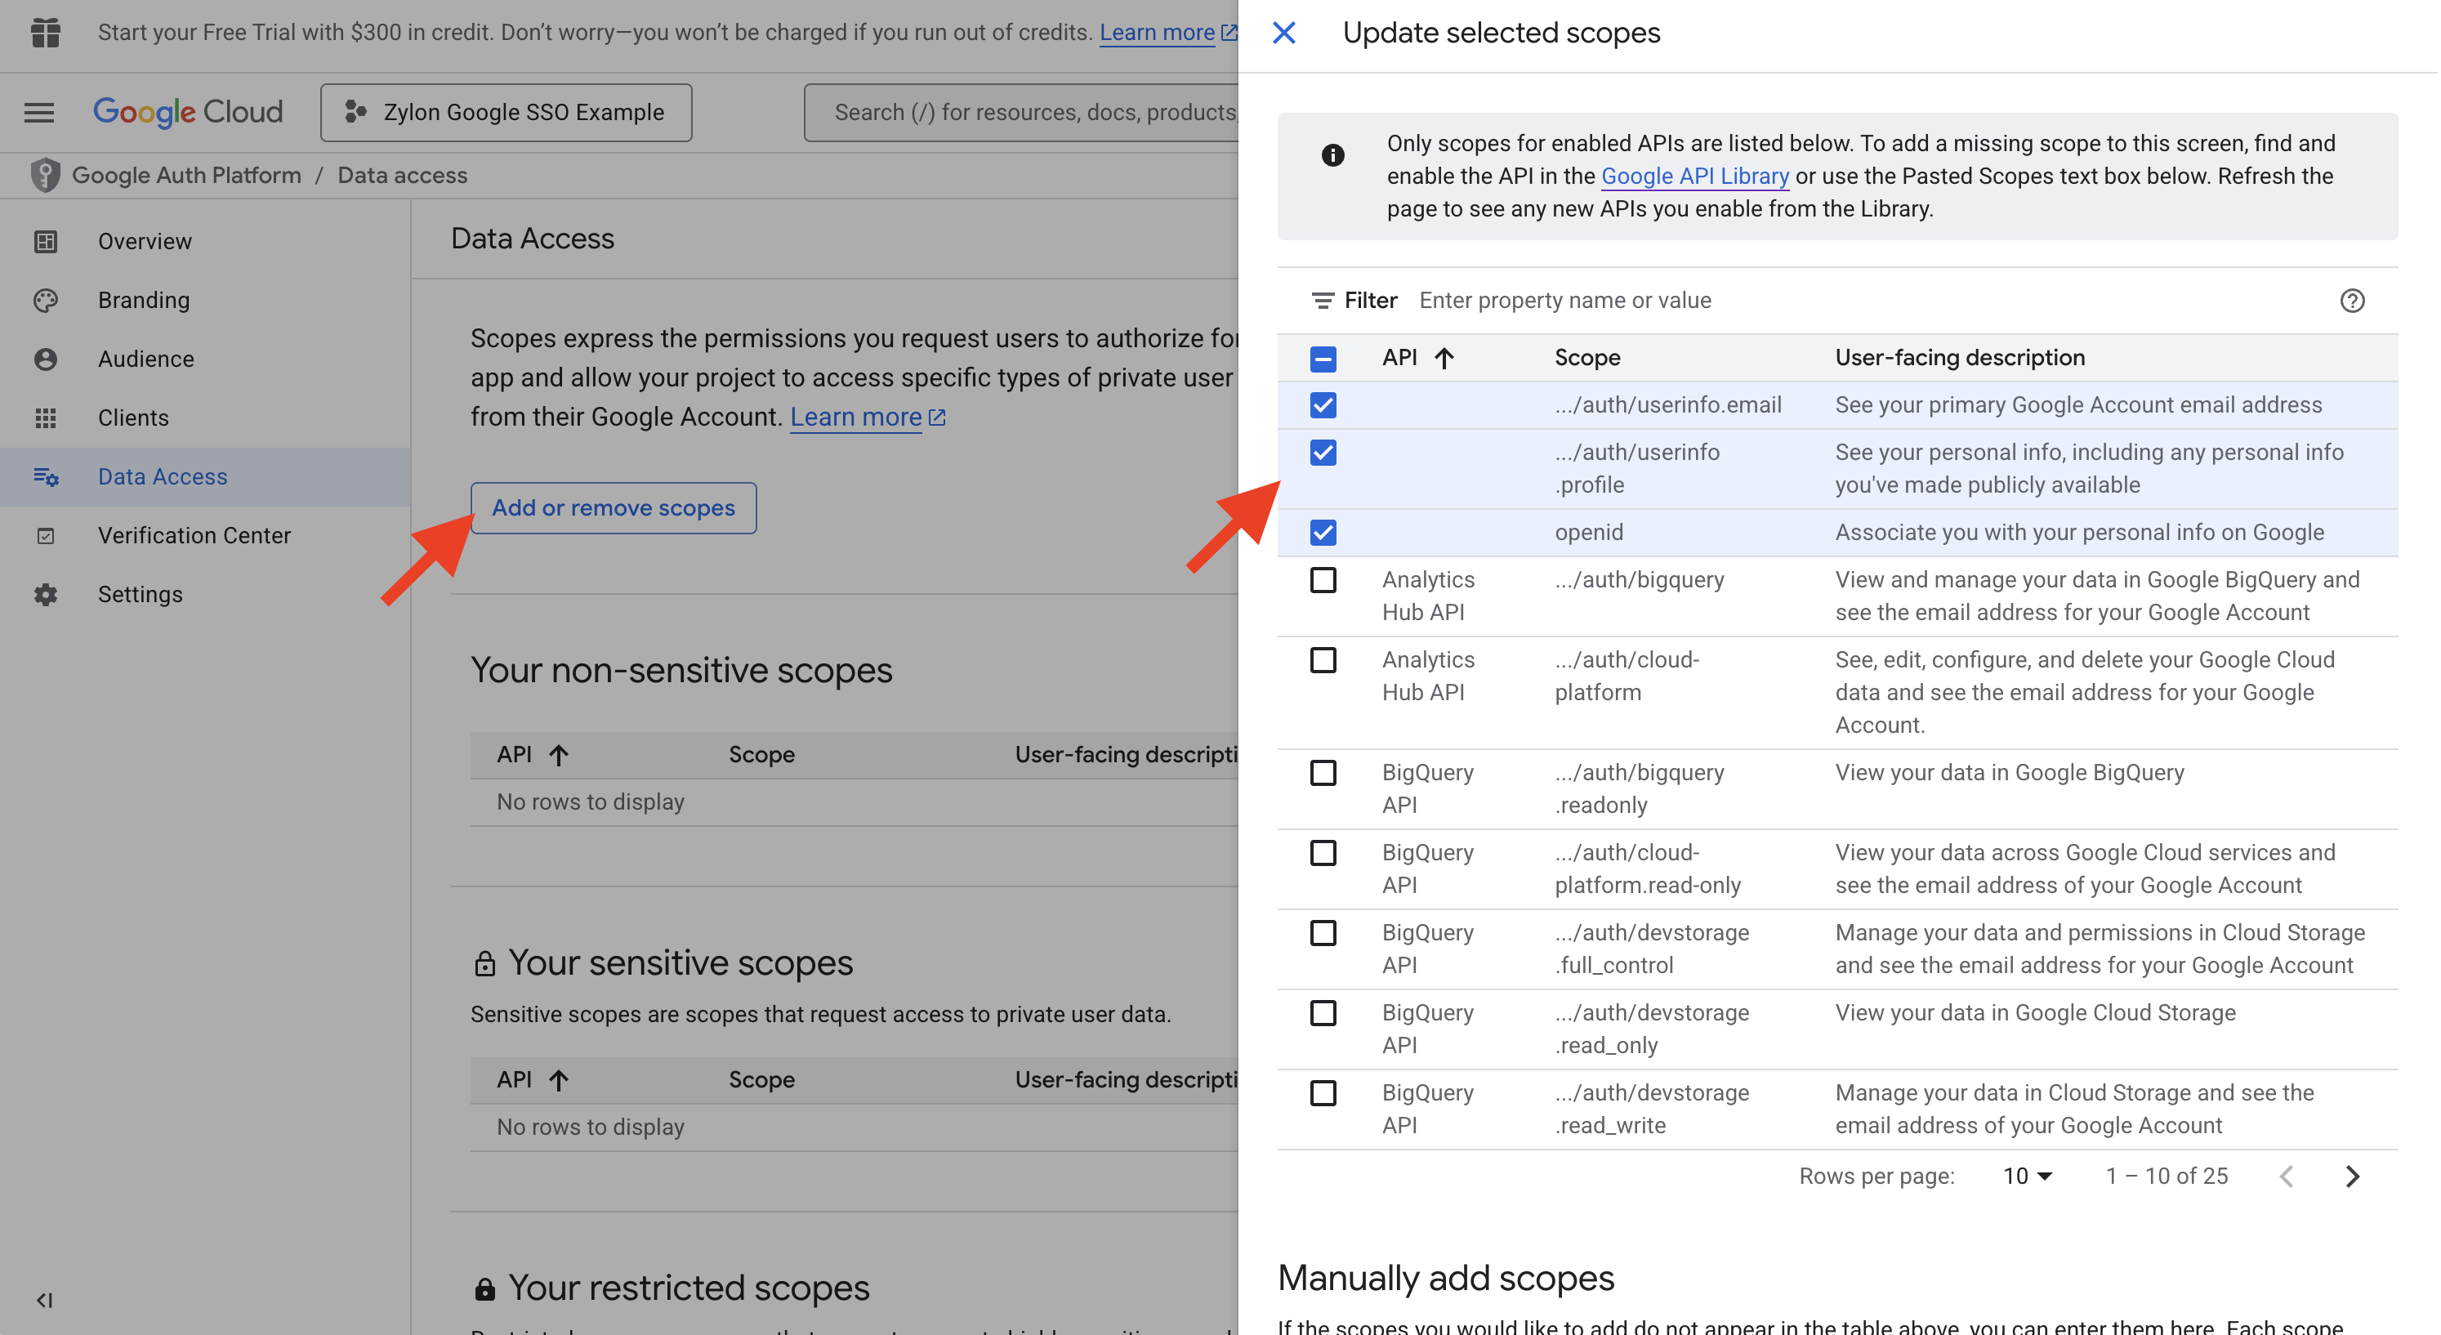Open Clients via the grid icon
The height and width of the screenshot is (1335, 2441).
pos(46,417)
